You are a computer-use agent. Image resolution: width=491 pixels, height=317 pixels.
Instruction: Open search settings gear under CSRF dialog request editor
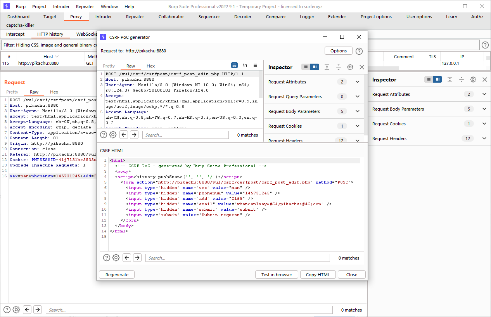click(113, 135)
